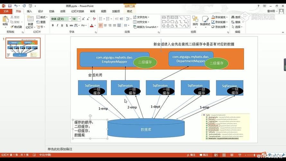286x161 pixels.
Task: Increase list indent level icon
Action: (121, 19)
